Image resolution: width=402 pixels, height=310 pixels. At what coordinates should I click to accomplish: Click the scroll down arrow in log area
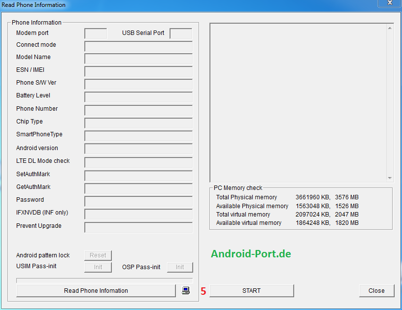pos(390,178)
